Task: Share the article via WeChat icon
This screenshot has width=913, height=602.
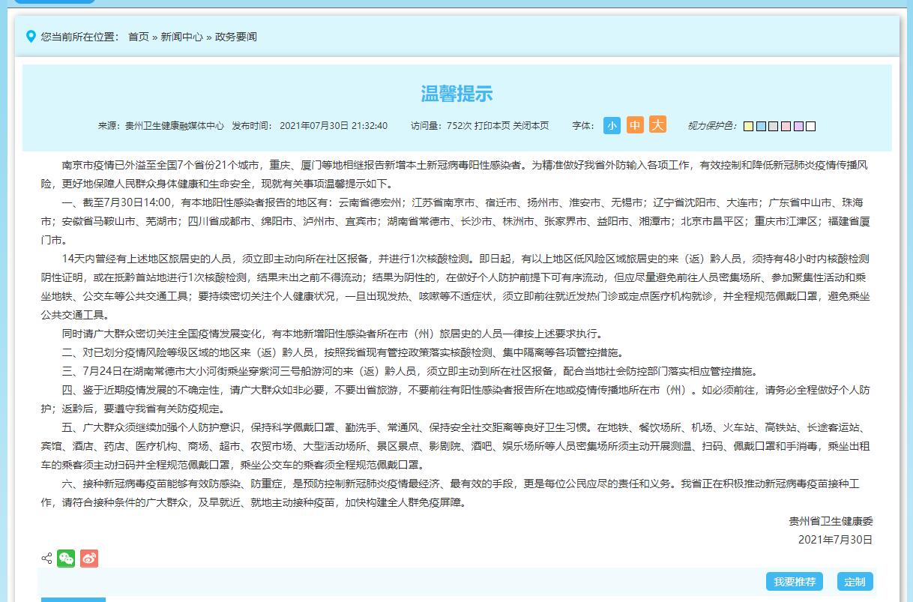Action: 66,558
